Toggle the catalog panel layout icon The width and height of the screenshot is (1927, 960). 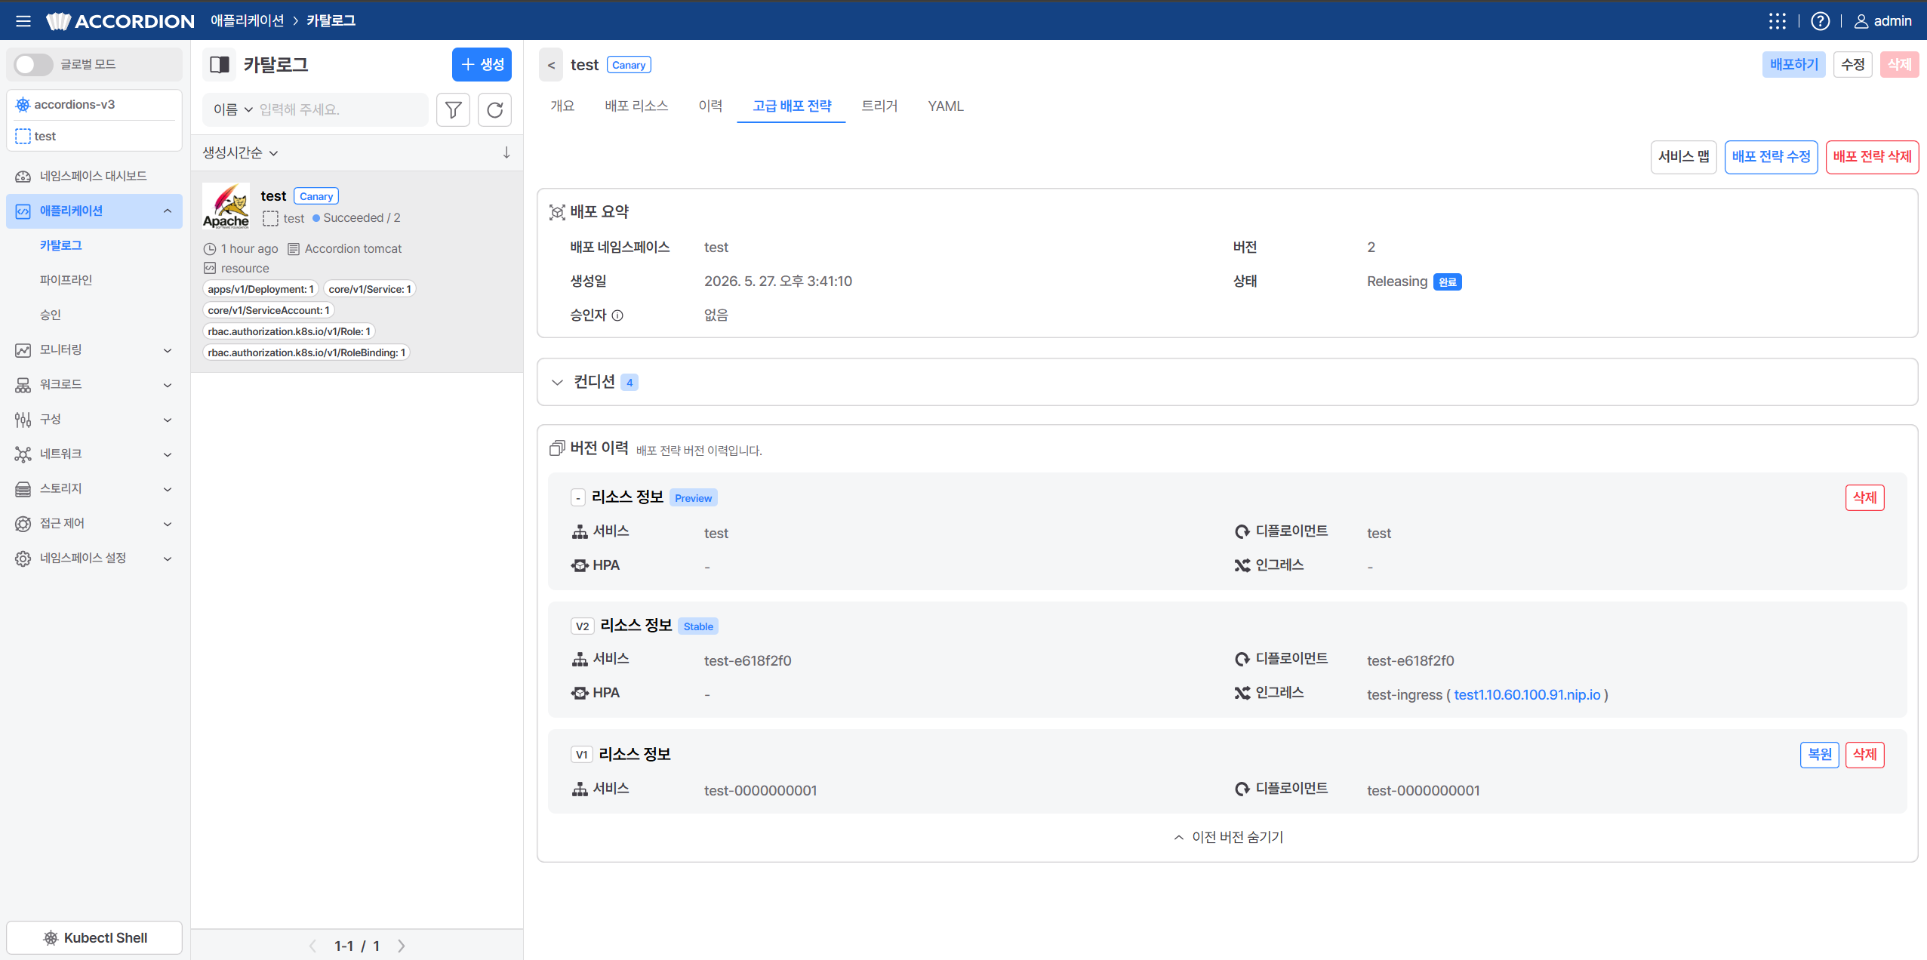coord(220,65)
